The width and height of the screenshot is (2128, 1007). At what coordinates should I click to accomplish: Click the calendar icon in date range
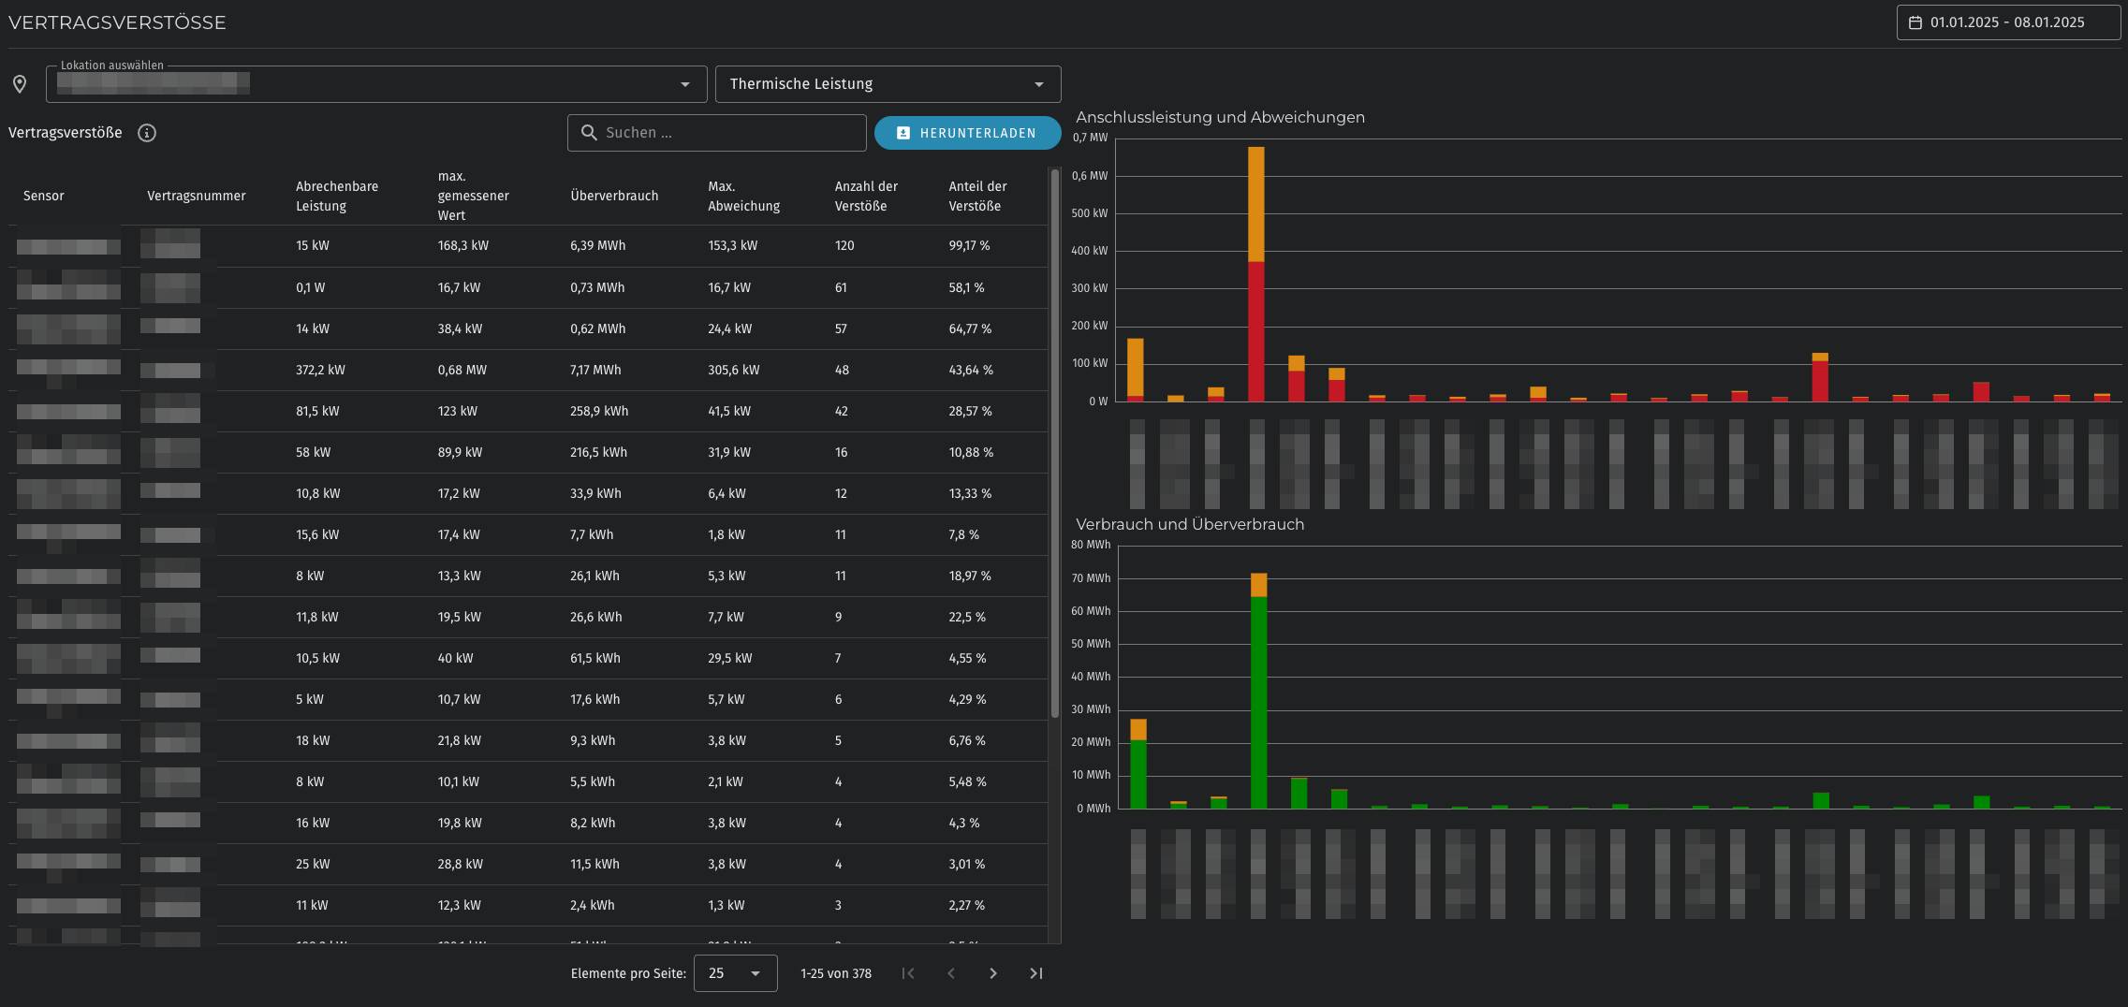(x=1915, y=22)
